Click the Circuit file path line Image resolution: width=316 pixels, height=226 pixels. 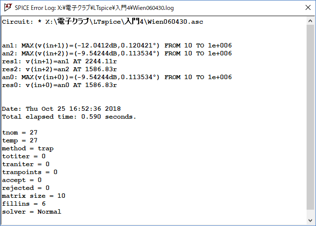click(103, 22)
